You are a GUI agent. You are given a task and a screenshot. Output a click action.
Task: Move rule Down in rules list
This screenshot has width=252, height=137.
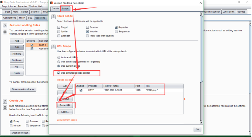click(17, 73)
